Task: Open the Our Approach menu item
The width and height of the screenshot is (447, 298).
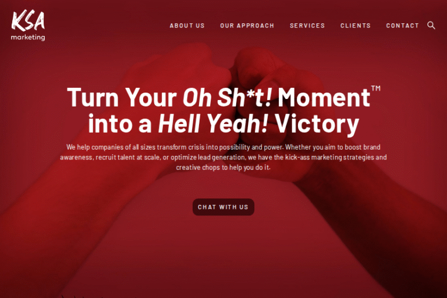Action: pyautogui.click(x=247, y=26)
